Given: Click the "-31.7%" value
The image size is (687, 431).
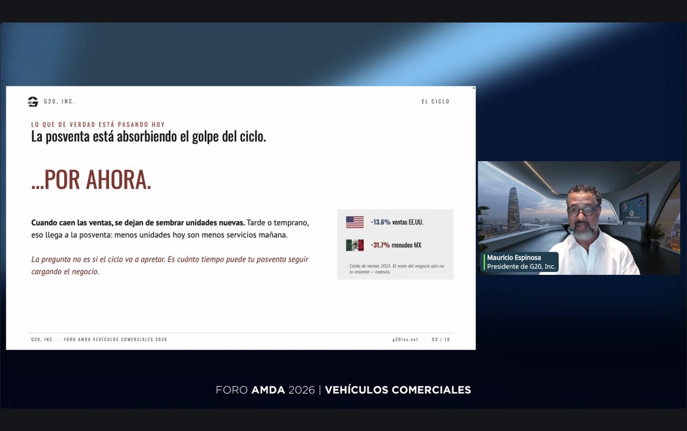Looking at the screenshot, I should (380, 245).
